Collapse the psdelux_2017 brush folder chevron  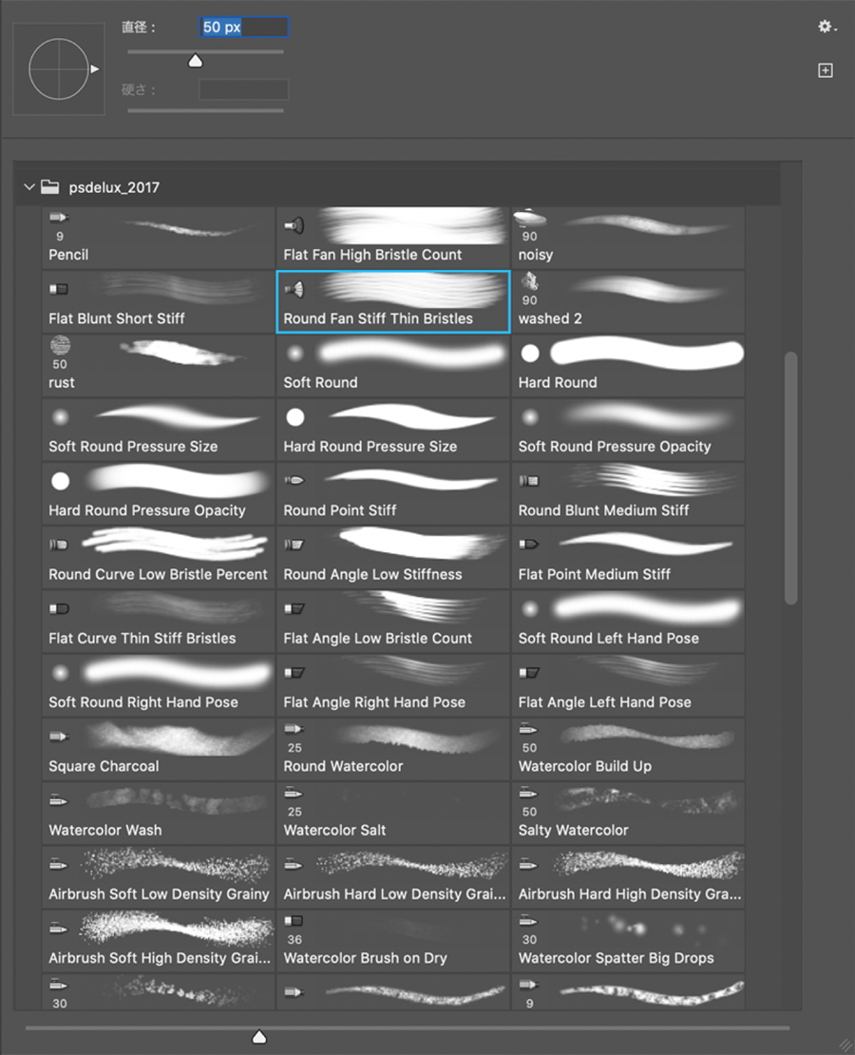tap(28, 187)
